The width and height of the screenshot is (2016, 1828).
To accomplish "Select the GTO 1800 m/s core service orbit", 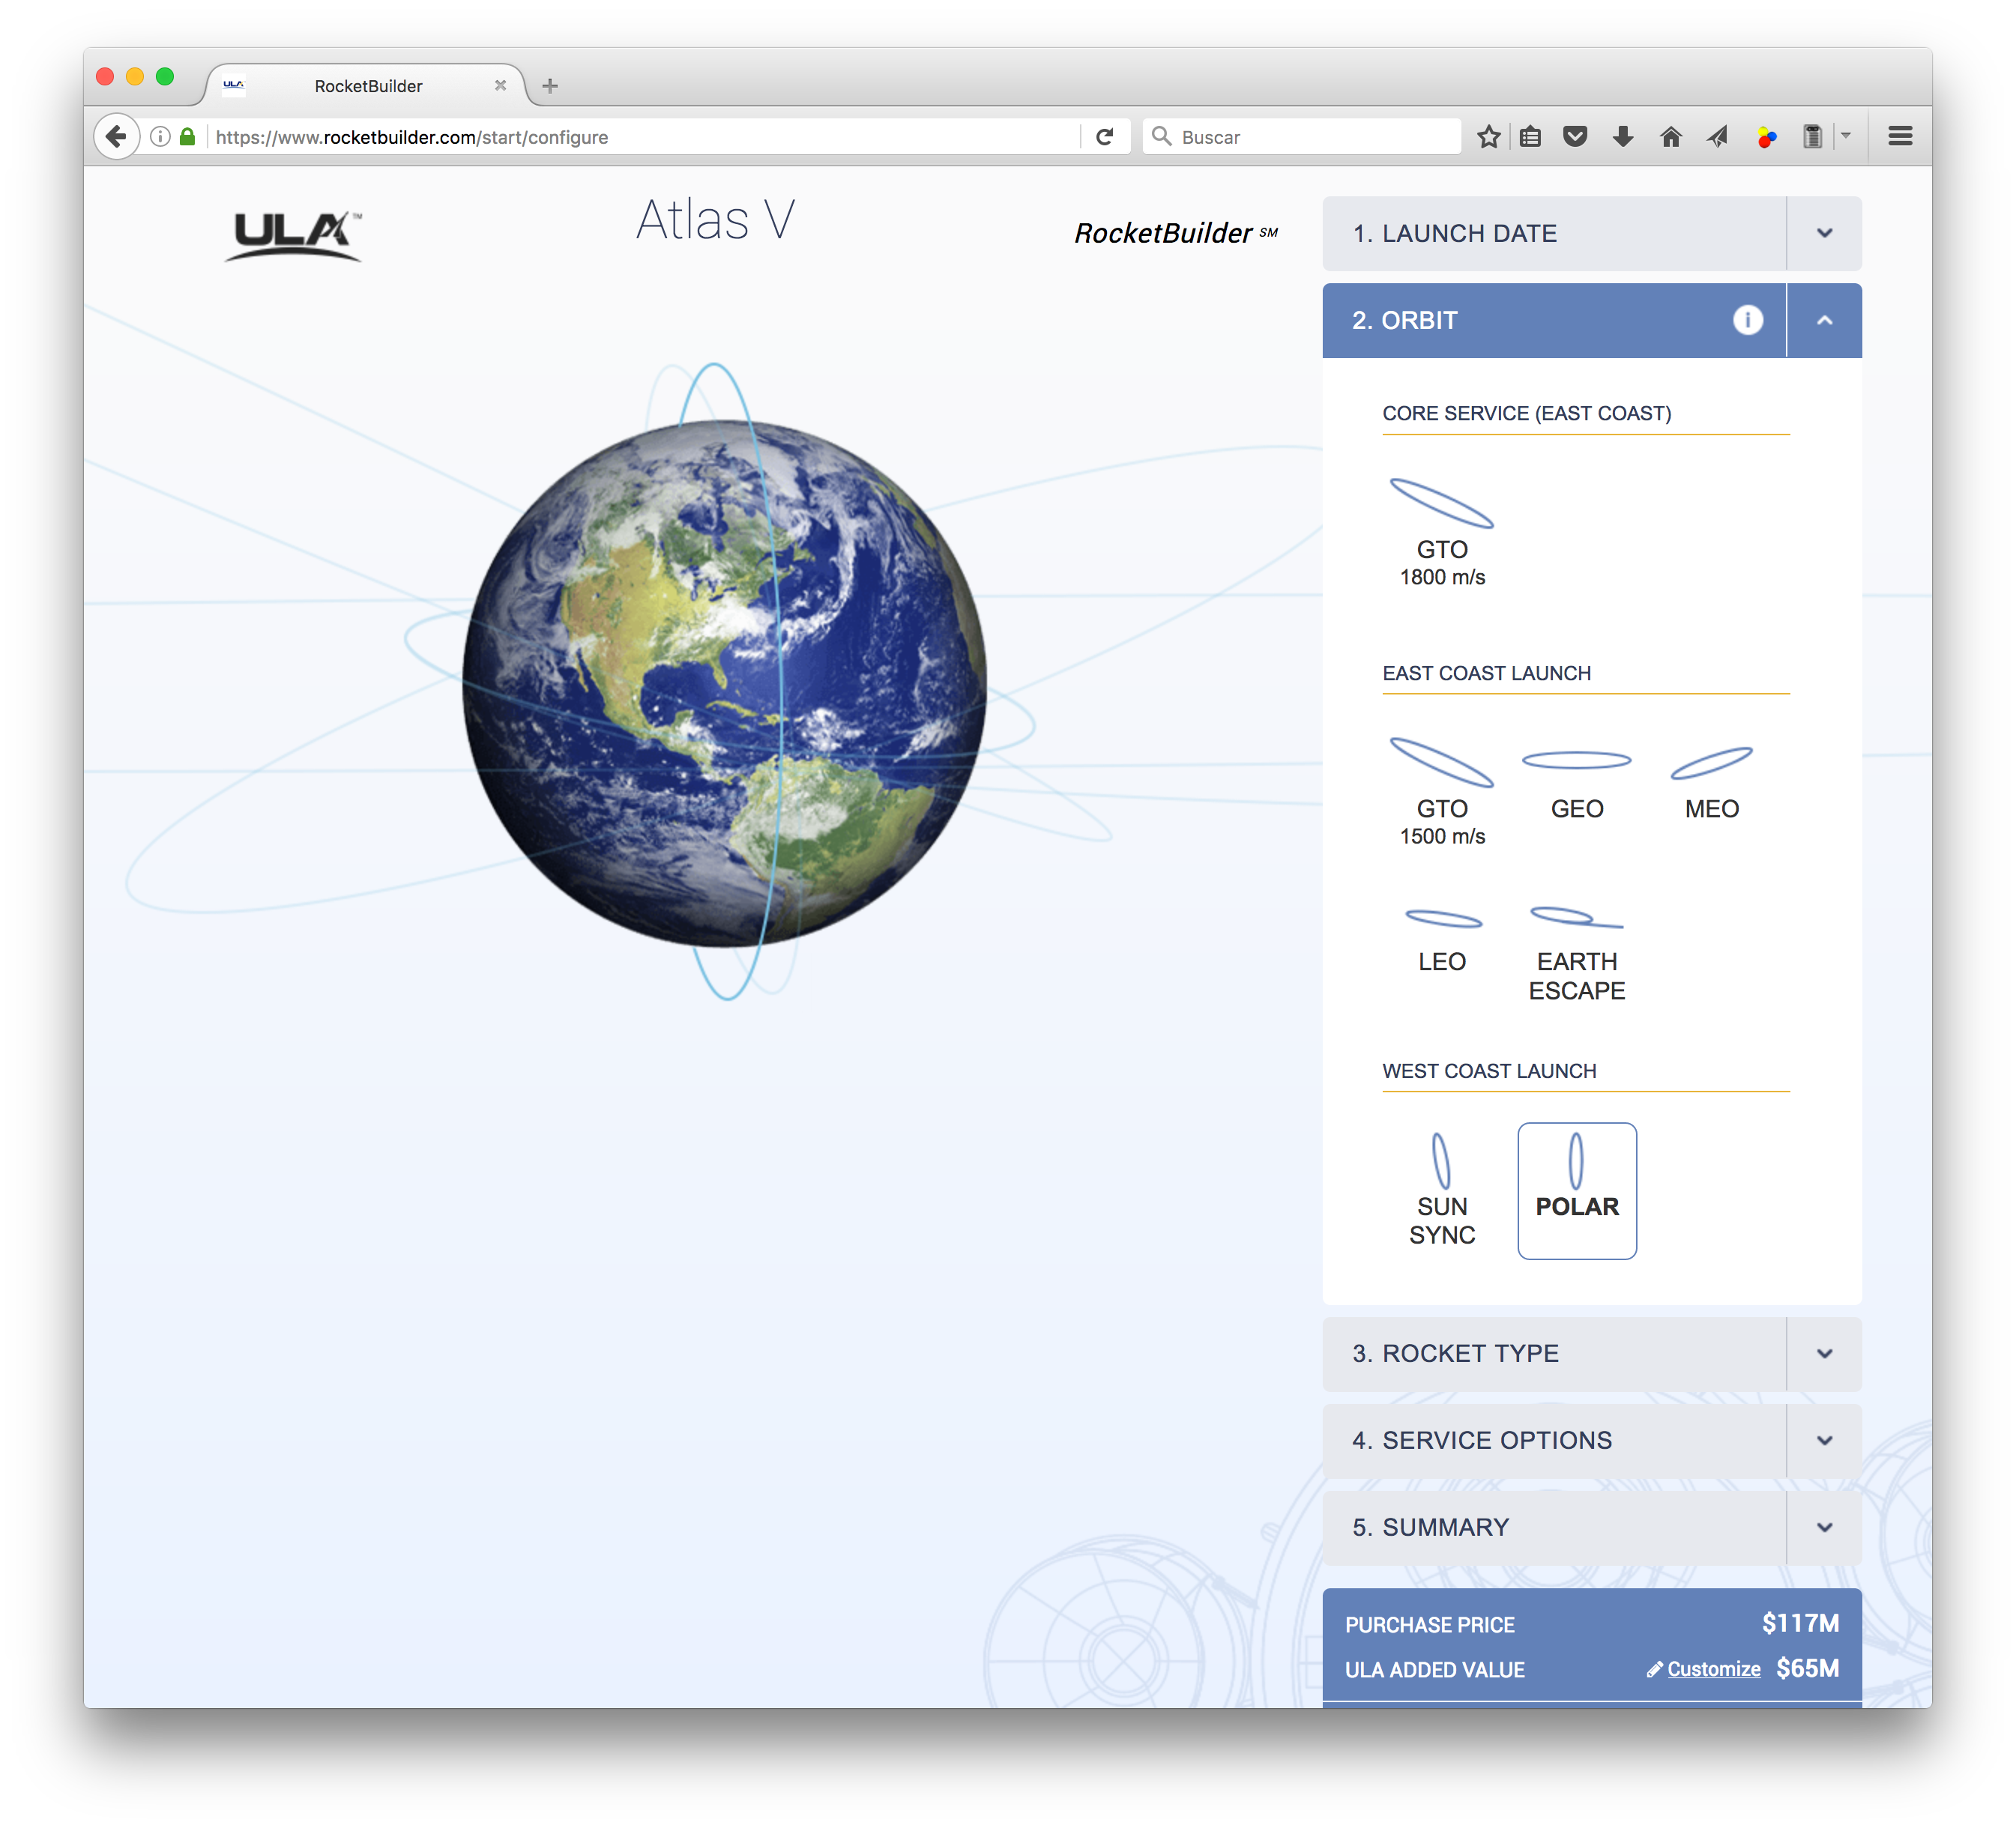I will 1442,533.
